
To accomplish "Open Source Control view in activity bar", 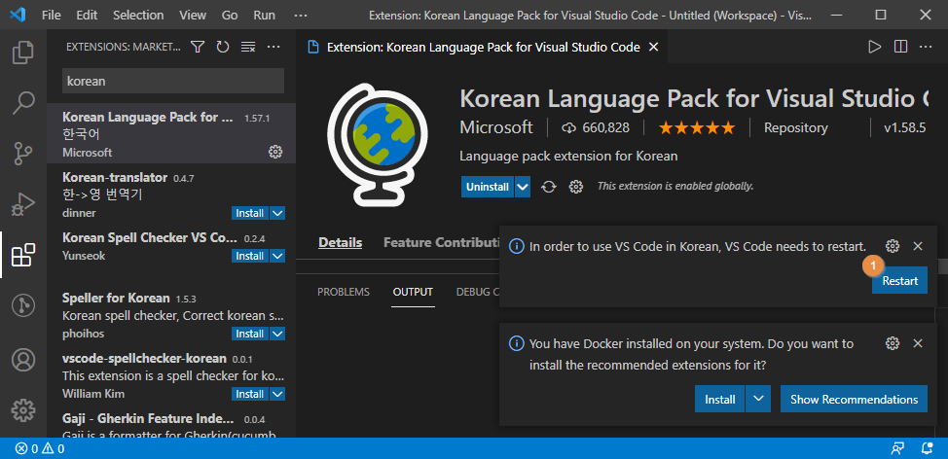I will click(23, 154).
